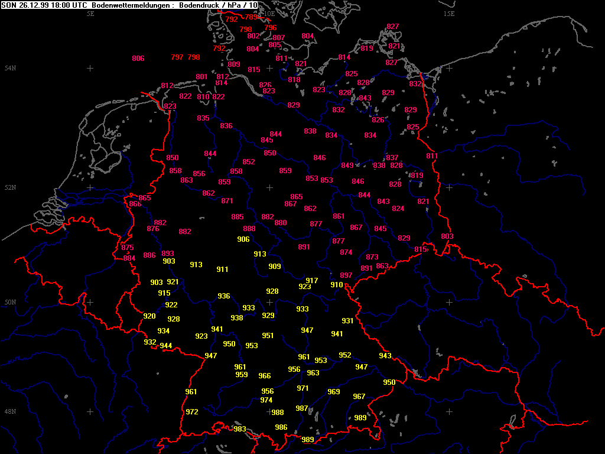Click the 15E longitude label
The height and width of the screenshot is (454, 605).
click(x=449, y=14)
